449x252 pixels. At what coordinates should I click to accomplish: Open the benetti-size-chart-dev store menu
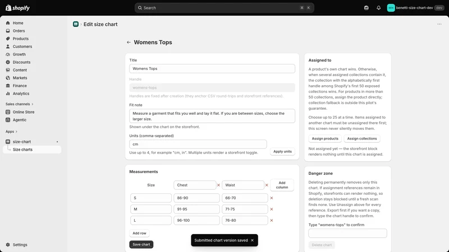tap(415, 8)
